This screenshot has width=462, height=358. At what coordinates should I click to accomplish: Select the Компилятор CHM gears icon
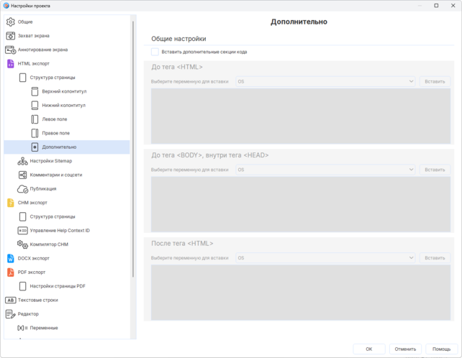point(22,244)
